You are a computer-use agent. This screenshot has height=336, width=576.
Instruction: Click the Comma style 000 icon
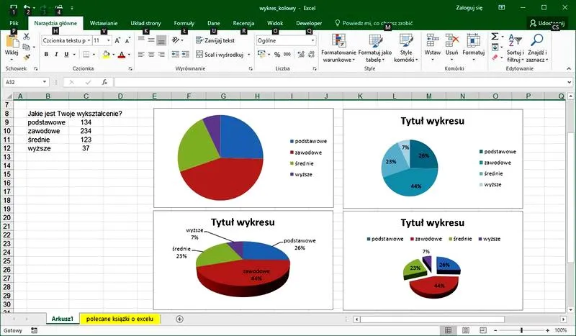(287, 55)
